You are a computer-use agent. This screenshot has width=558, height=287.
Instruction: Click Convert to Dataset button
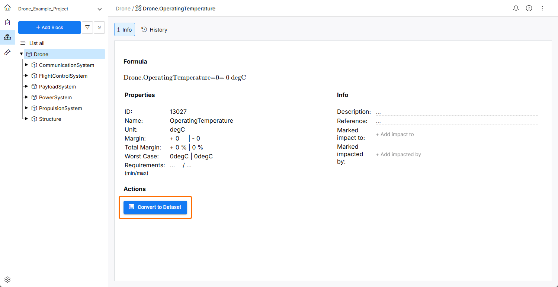click(155, 207)
